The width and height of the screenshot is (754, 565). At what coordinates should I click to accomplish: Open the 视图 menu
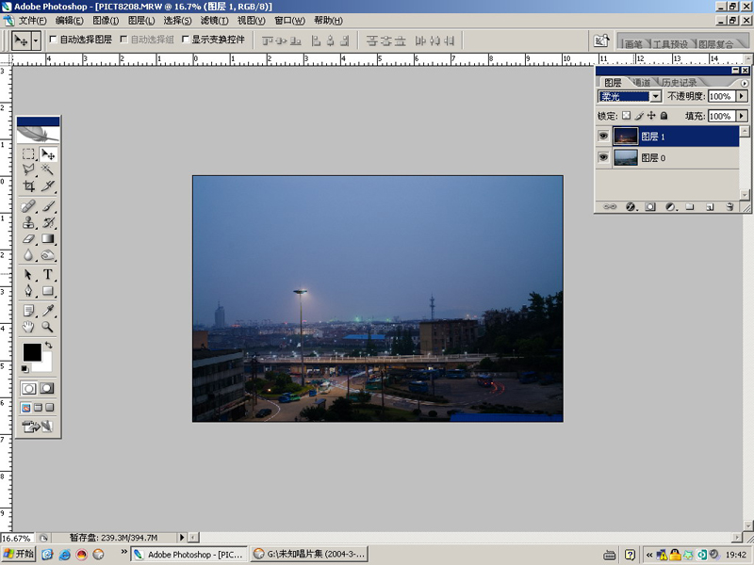pyautogui.click(x=251, y=21)
